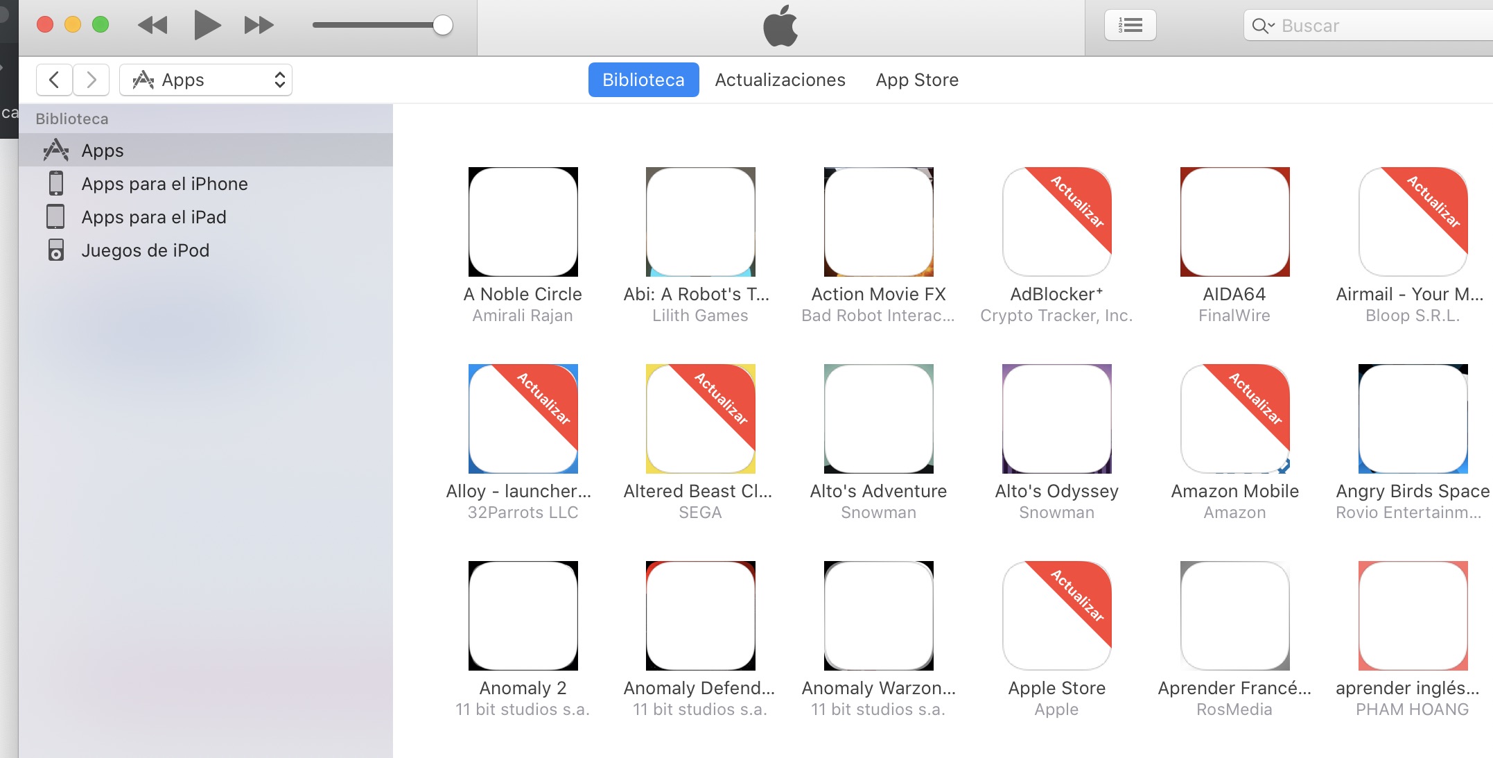The width and height of the screenshot is (1493, 758).
Task: Select the Biblioteca tab
Action: [x=643, y=80]
